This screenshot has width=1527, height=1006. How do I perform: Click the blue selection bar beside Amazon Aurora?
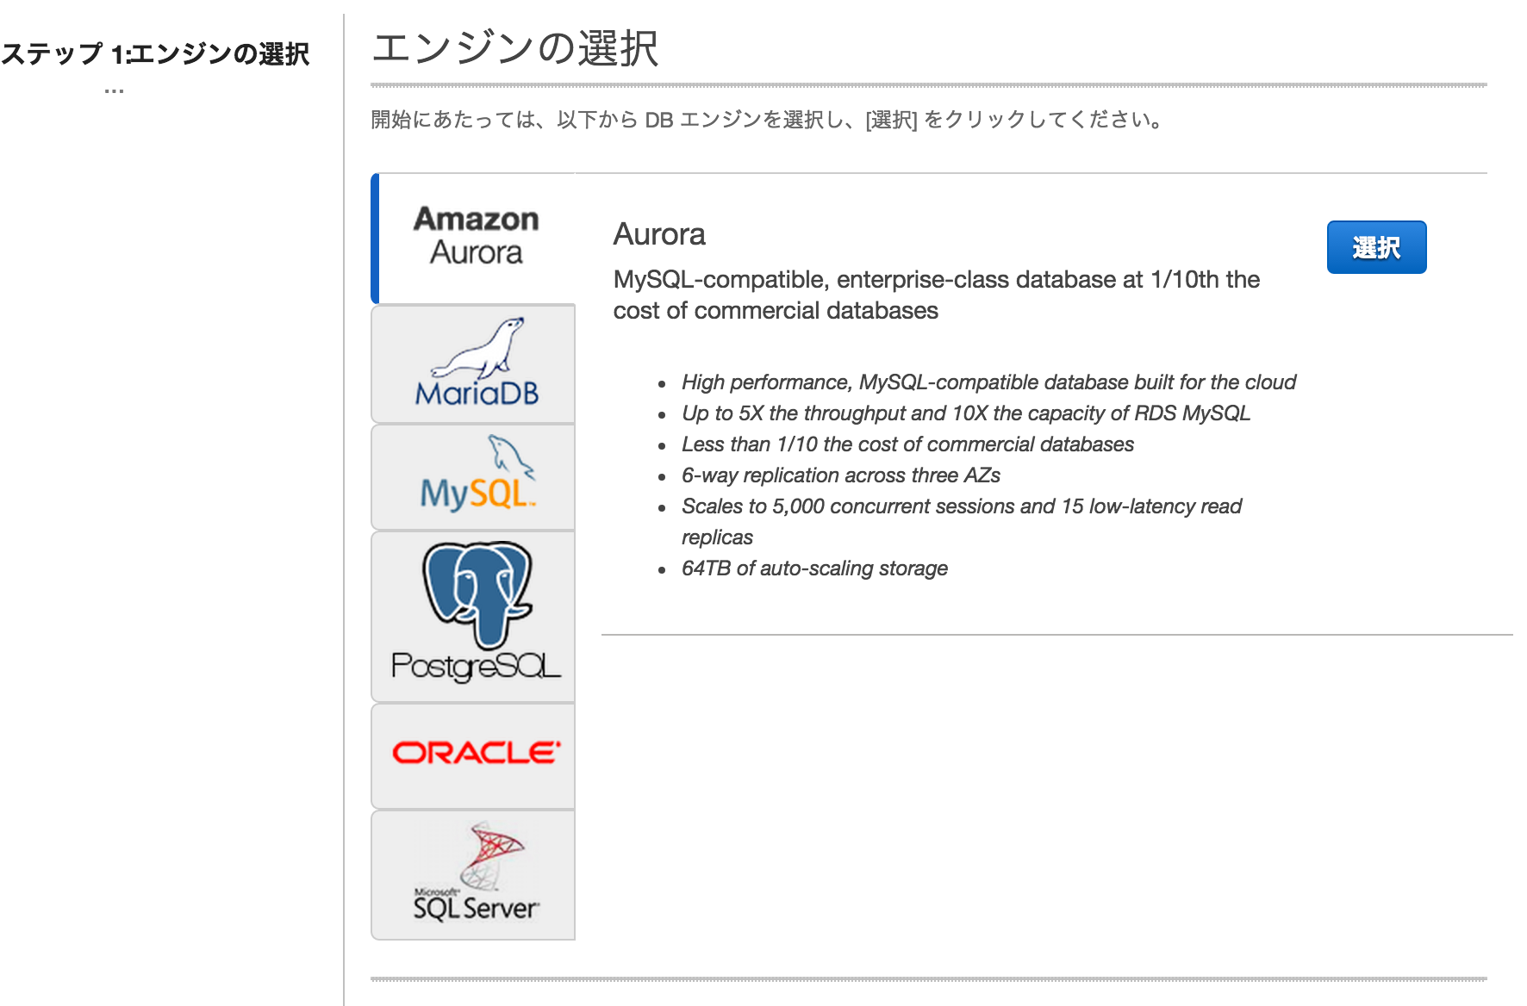click(x=375, y=237)
